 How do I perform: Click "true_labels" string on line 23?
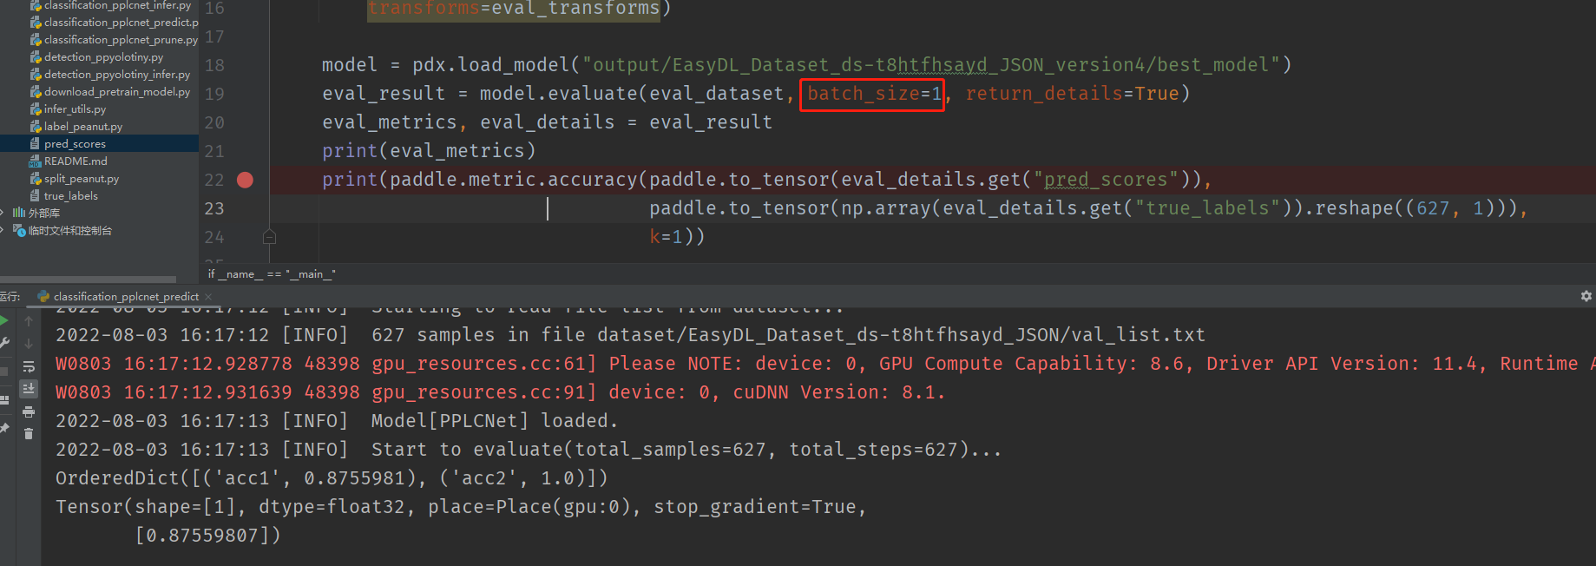click(1208, 208)
